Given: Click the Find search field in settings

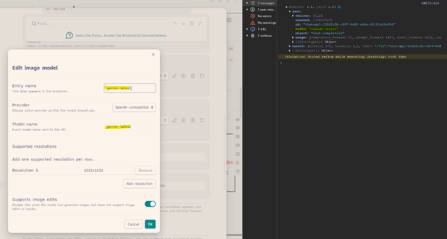Looking at the screenshot, I should click(x=98, y=24).
